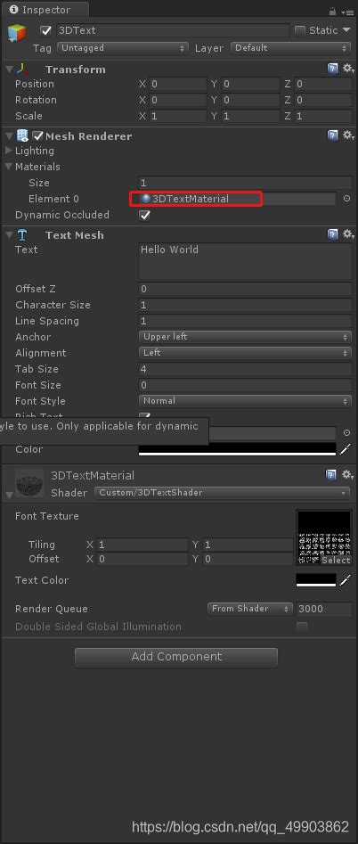Click the GameObject cube icon

(17, 33)
